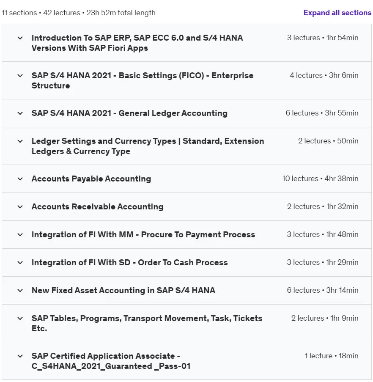Click the '3 lectures • 1hr 54min' text
The height and width of the screenshot is (382, 373).
pos(323,38)
